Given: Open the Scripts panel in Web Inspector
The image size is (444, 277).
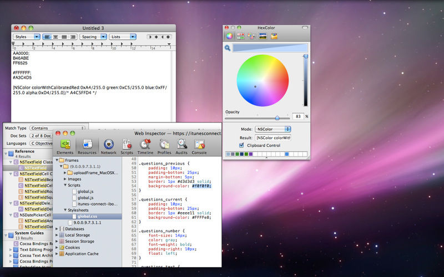Looking at the screenshot, I should coord(127,147).
